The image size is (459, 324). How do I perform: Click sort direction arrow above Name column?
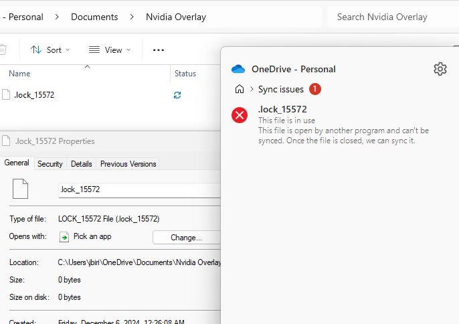87,67
